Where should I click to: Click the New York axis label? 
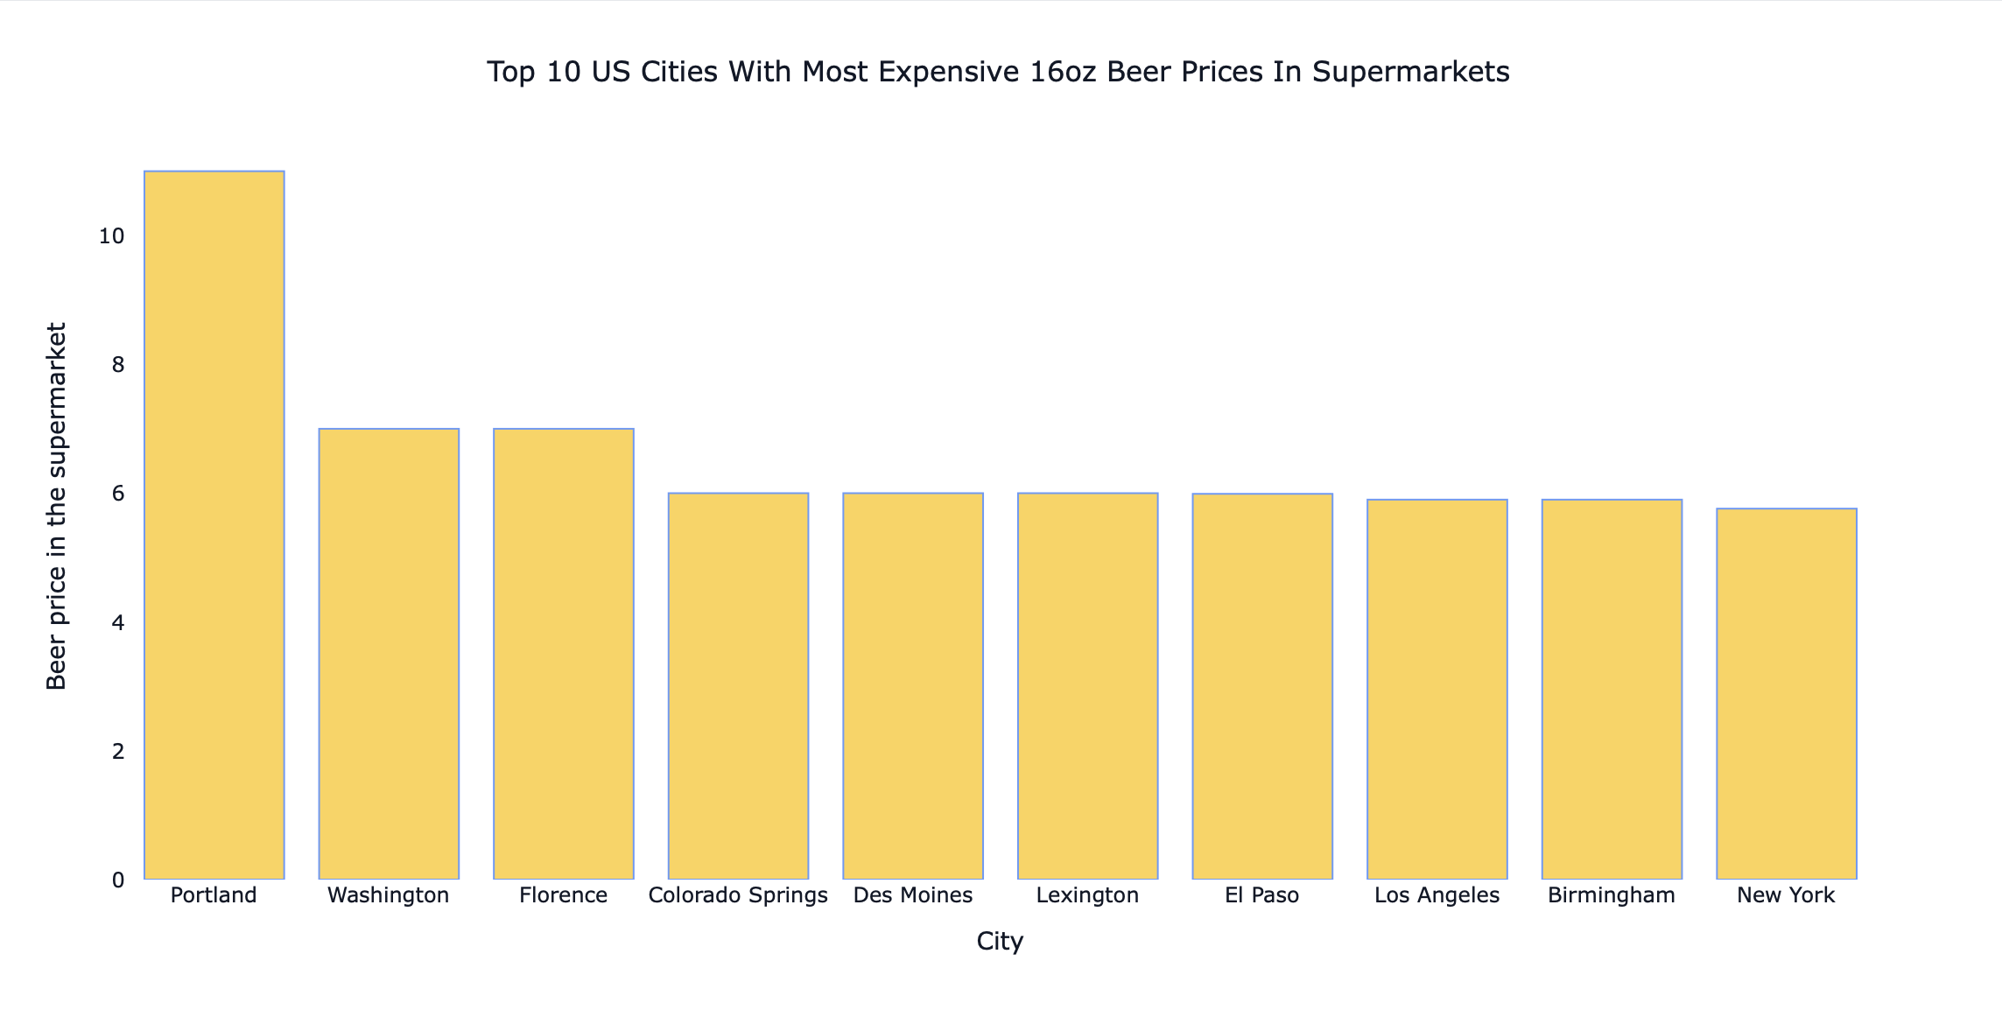coord(1786,896)
